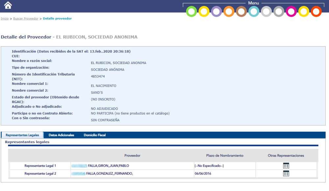Click the Otras Representaciones column header
The width and height of the screenshot is (329, 191).
286,156
